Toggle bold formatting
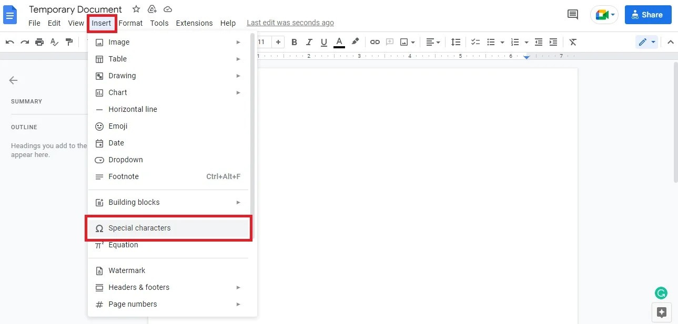Screen dimensions: 678x324 294,42
